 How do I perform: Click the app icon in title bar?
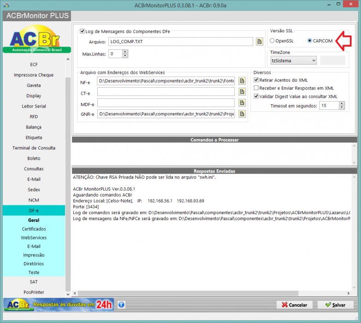click(x=6, y=5)
